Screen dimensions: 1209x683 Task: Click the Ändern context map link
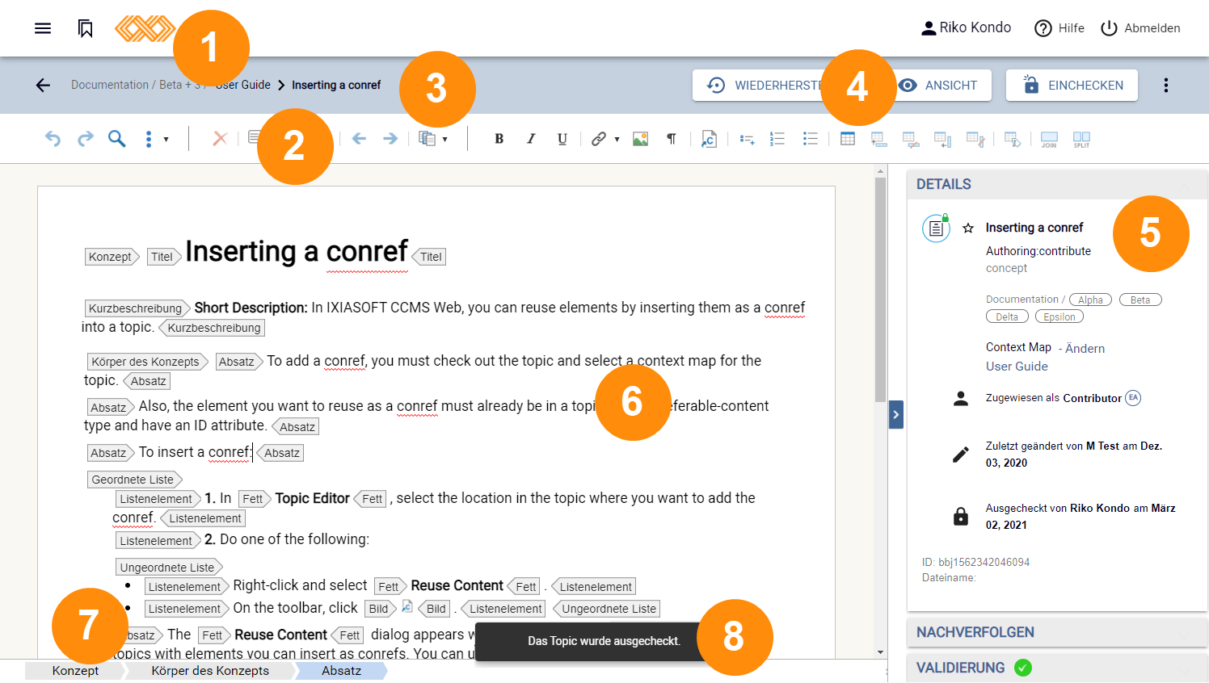[1085, 348]
